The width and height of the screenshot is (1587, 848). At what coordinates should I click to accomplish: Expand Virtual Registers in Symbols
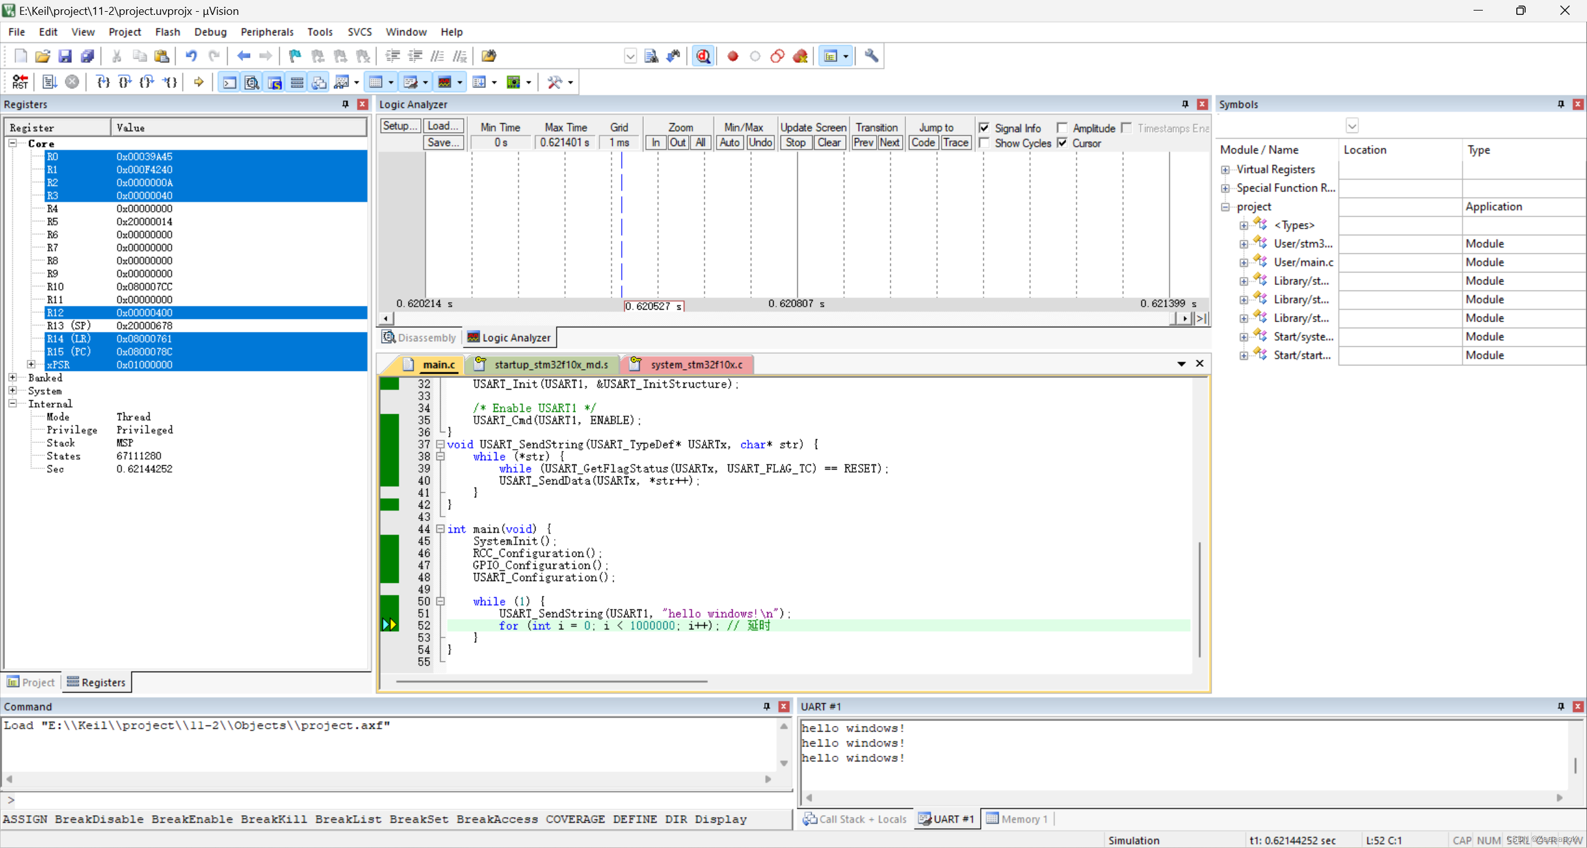coord(1225,170)
